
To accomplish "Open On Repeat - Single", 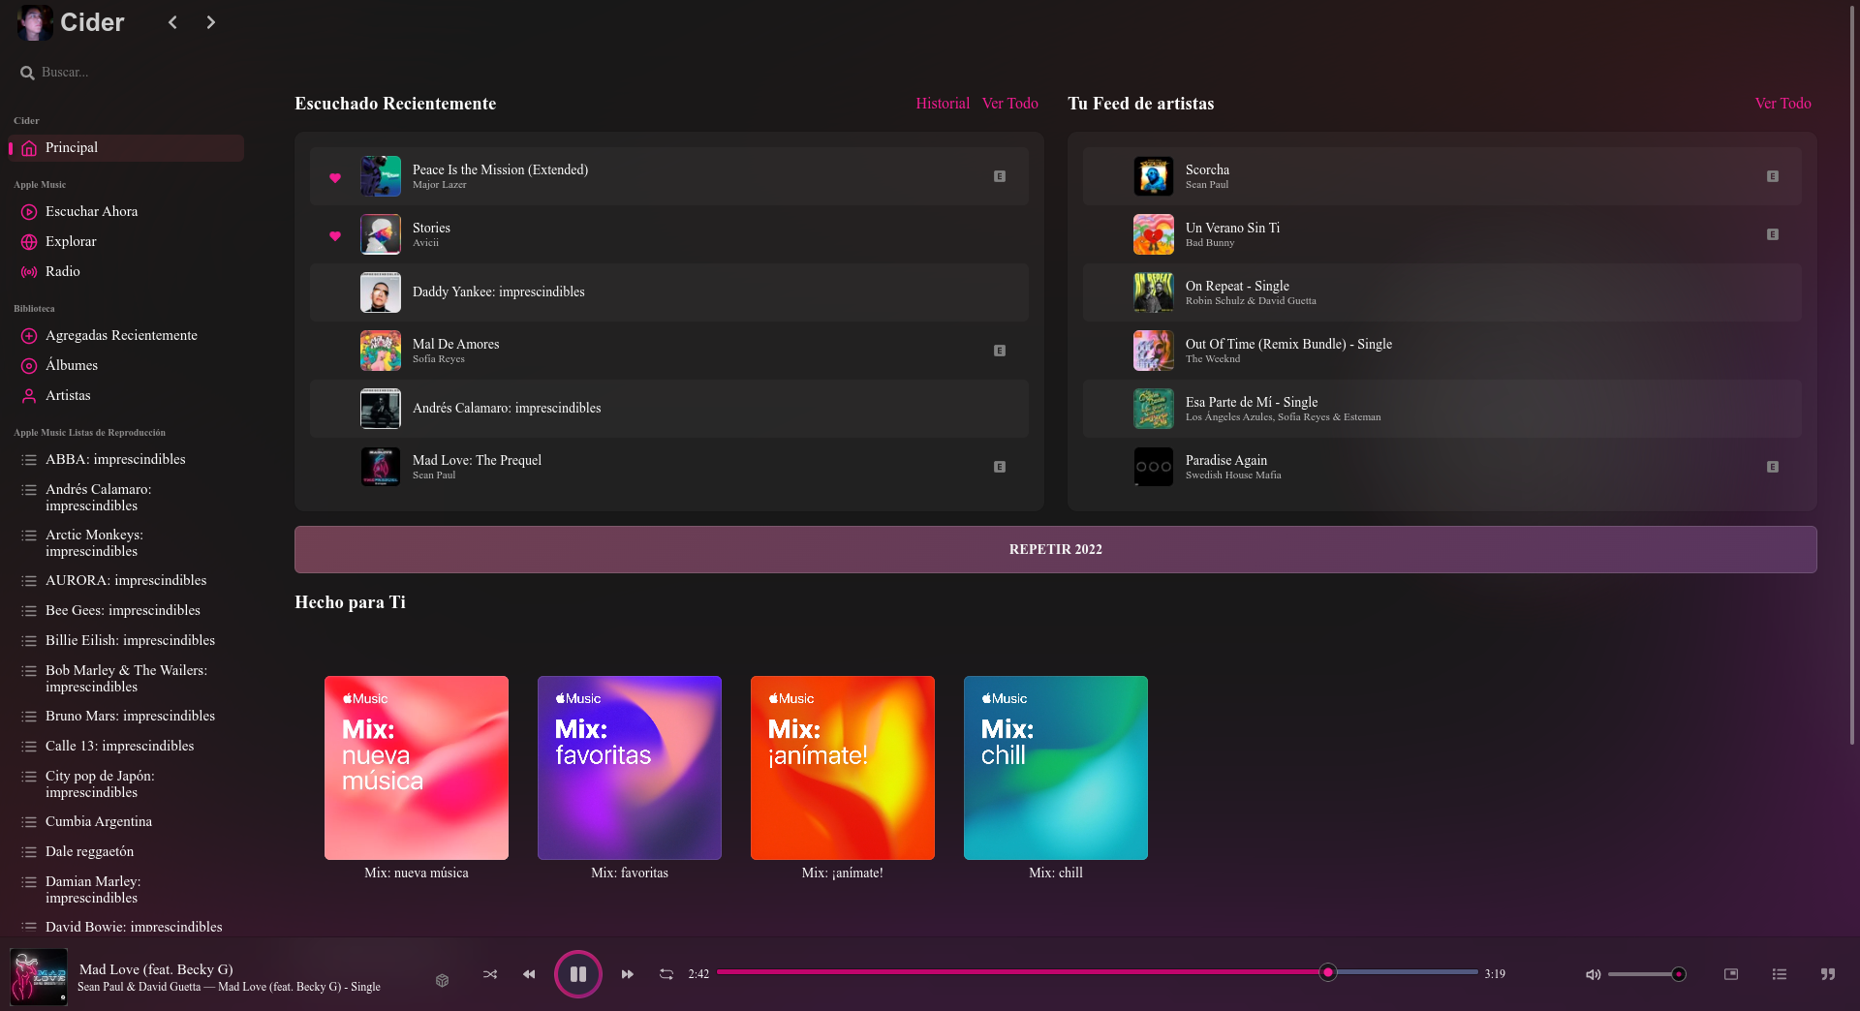I will click(1442, 292).
